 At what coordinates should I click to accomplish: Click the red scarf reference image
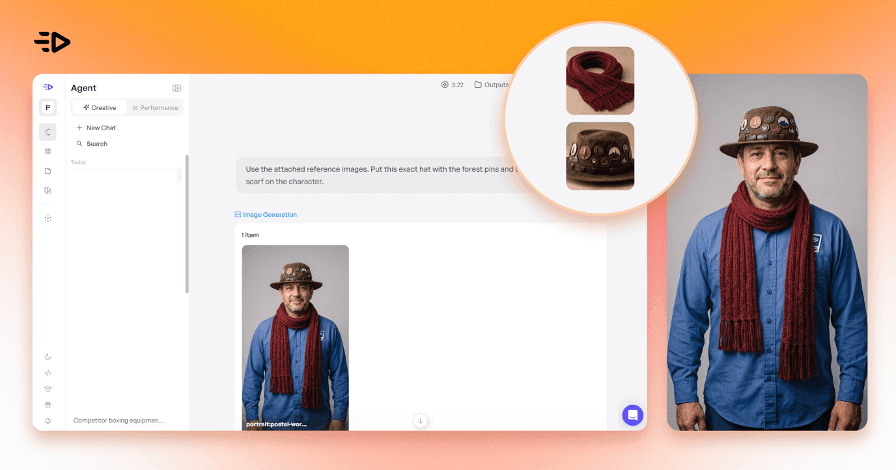coord(600,81)
